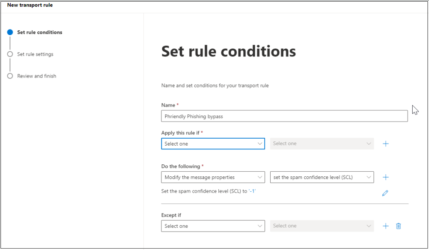Add another exception with Except if plus icon
This screenshot has height=250, width=429.
tap(385, 226)
